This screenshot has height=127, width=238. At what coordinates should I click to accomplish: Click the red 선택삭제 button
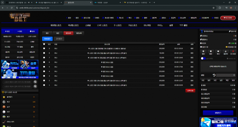click(x=190, y=91)
